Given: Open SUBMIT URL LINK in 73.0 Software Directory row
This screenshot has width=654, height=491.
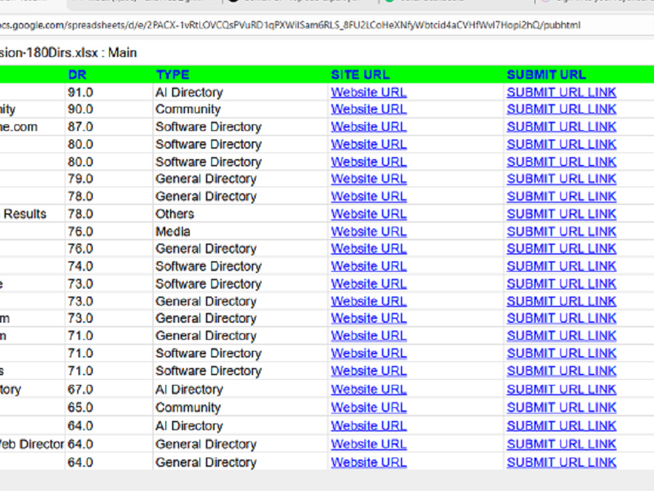Looking at the screenshot, I should [x=561, y=284].
